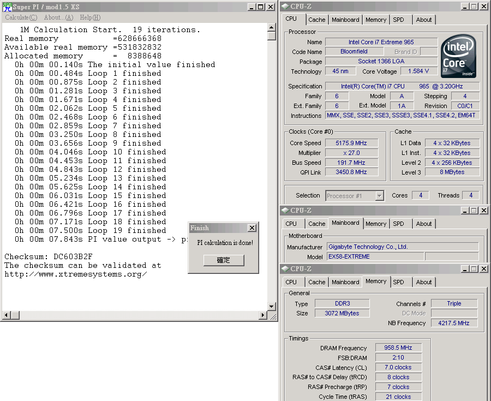491x401 pixels.
Task: Select the About tab in top CPU-Z window
Action: [424, 20]
